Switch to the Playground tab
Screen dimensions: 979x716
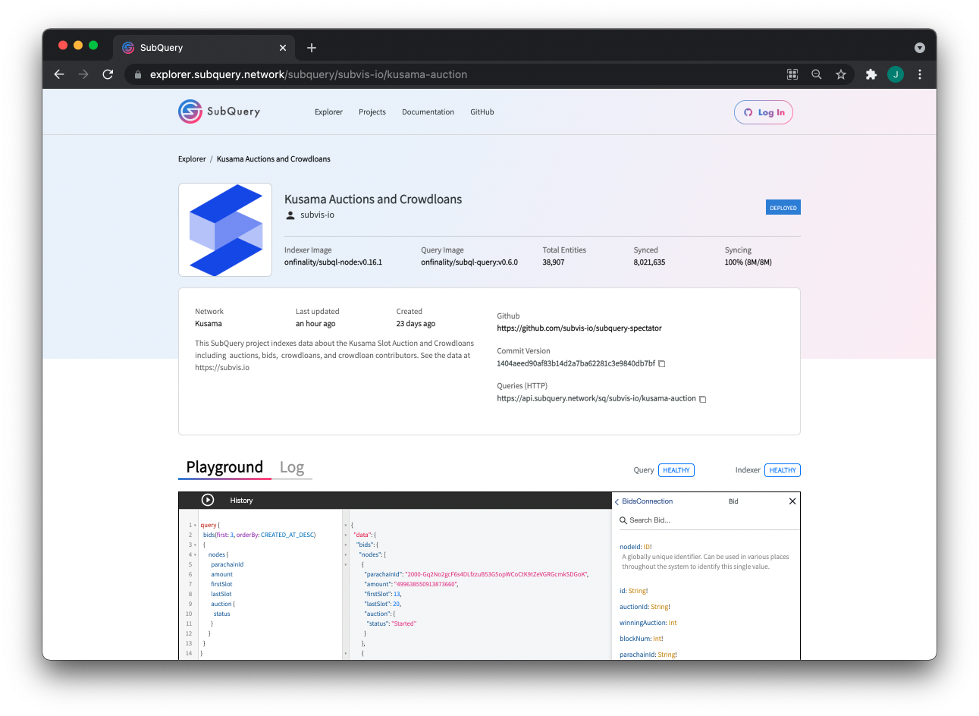click(224, 467)
